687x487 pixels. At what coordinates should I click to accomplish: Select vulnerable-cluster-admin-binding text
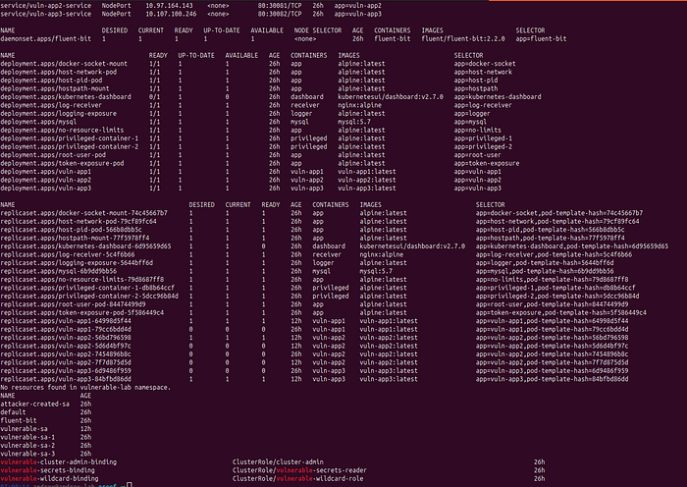(x=59, y=462)
